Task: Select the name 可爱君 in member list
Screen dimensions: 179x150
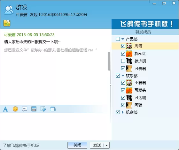Action: (x=140, y=69)
